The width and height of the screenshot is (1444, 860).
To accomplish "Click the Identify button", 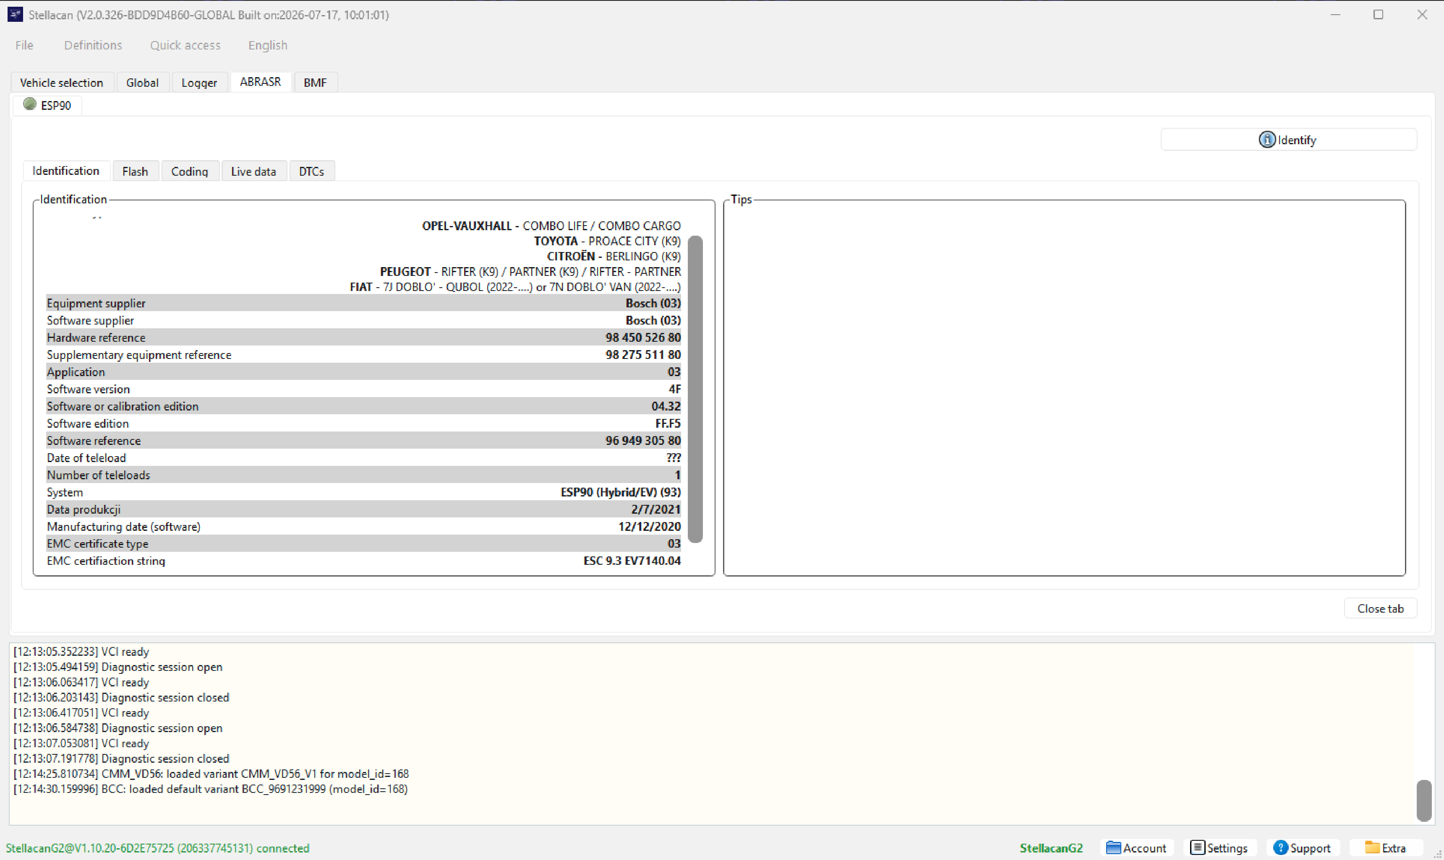I will 1289,140.
